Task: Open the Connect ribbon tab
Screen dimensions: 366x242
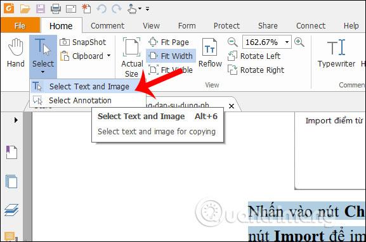Action: [311, 25]
